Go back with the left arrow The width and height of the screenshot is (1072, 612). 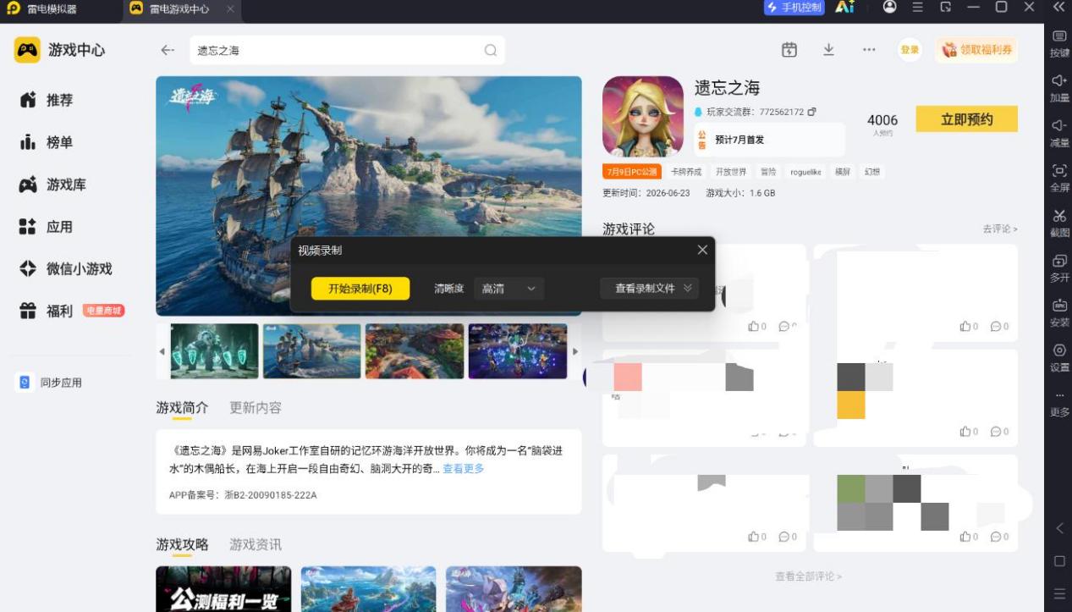coord(168,50)
